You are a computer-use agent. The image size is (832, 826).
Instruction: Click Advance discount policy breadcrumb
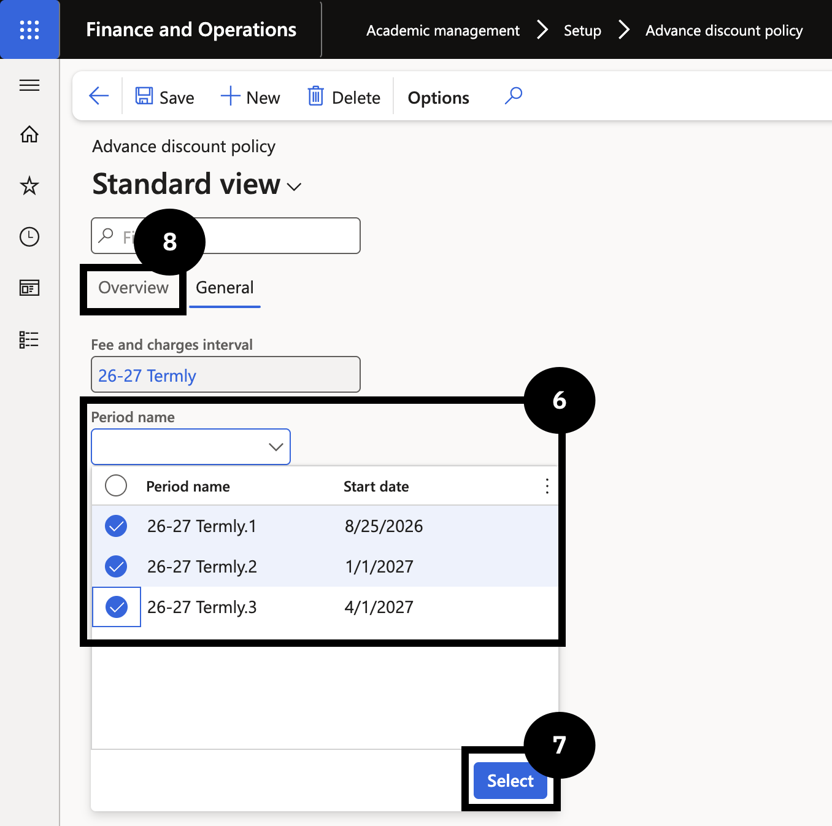(724, 31)
